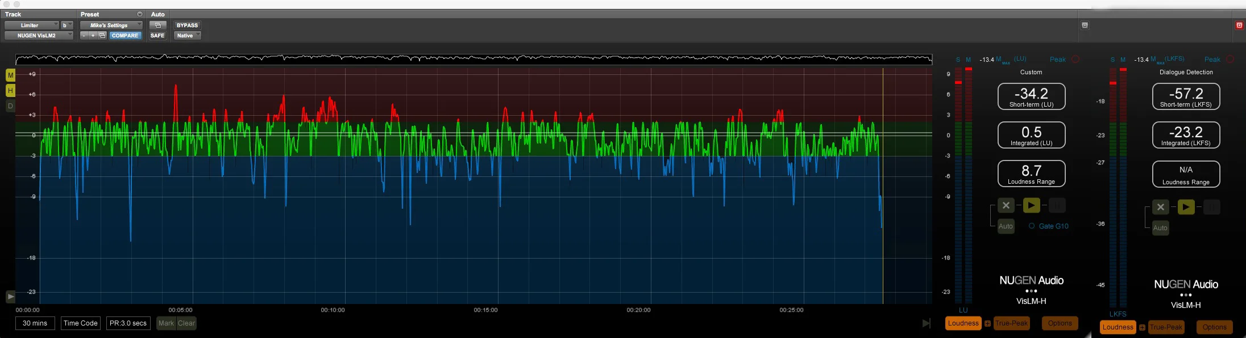Open plugin automation enable window icon
Screen dimensions: 1246x338
pos(158,25)
